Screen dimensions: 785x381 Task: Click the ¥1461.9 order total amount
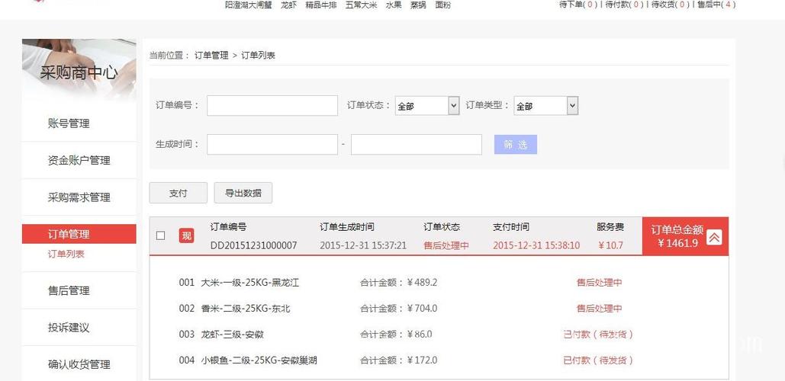[677, 244]
